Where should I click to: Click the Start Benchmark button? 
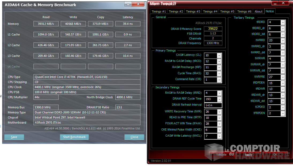pos(74,137)
